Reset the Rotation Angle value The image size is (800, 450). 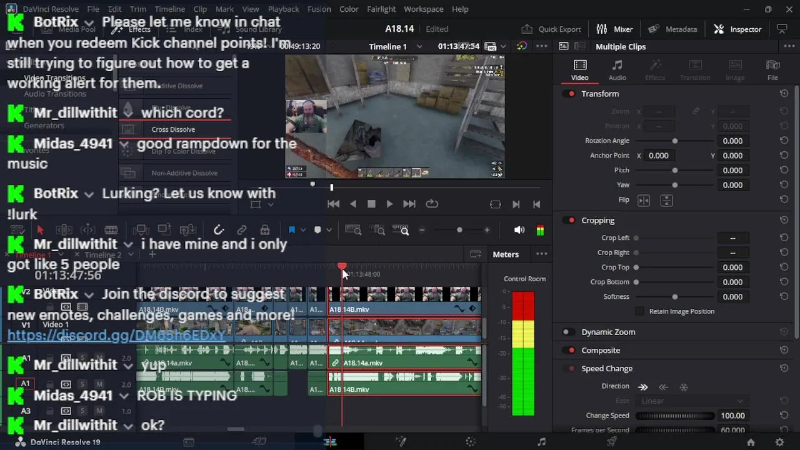click(784, 141)
